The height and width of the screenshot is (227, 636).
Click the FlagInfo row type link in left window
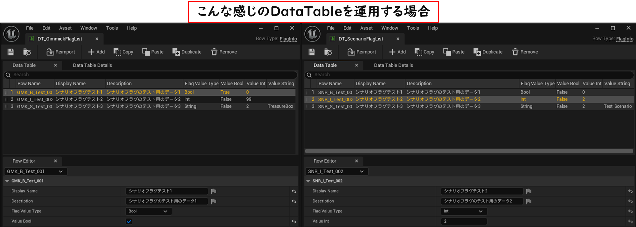288,39
